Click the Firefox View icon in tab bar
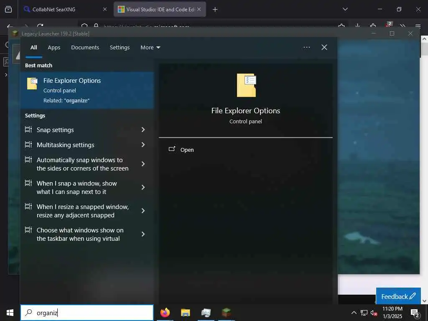This screenshot has height=321, width=428. point(8,9)
